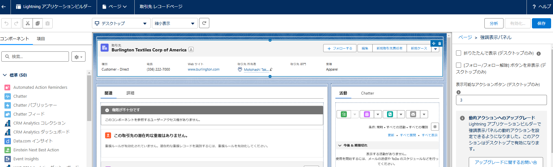Click the redo icon in toolbar
Image resolution: width=553 pixels, height=167 pixels.
[16, 23]
